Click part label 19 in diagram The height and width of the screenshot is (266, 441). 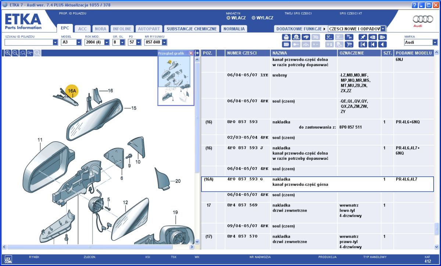[175, 212]
